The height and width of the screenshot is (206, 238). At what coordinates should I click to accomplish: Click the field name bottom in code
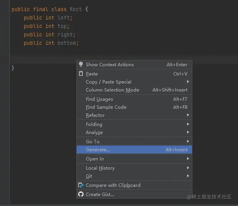pos(67,43)
